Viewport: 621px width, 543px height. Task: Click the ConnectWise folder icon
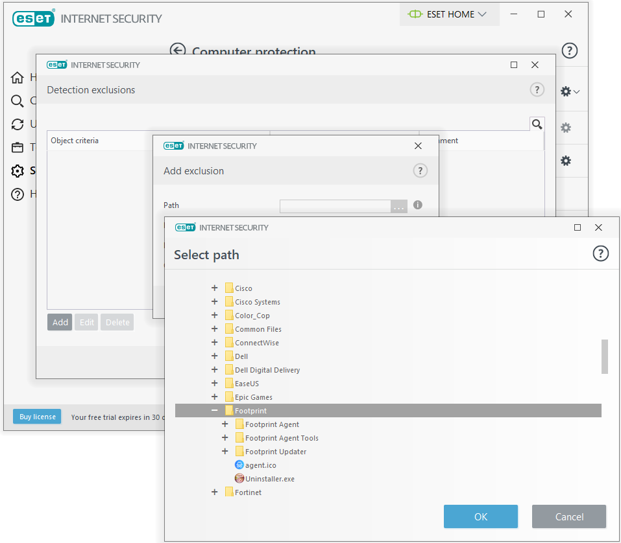pyautogui.click(x=229, y=342)
